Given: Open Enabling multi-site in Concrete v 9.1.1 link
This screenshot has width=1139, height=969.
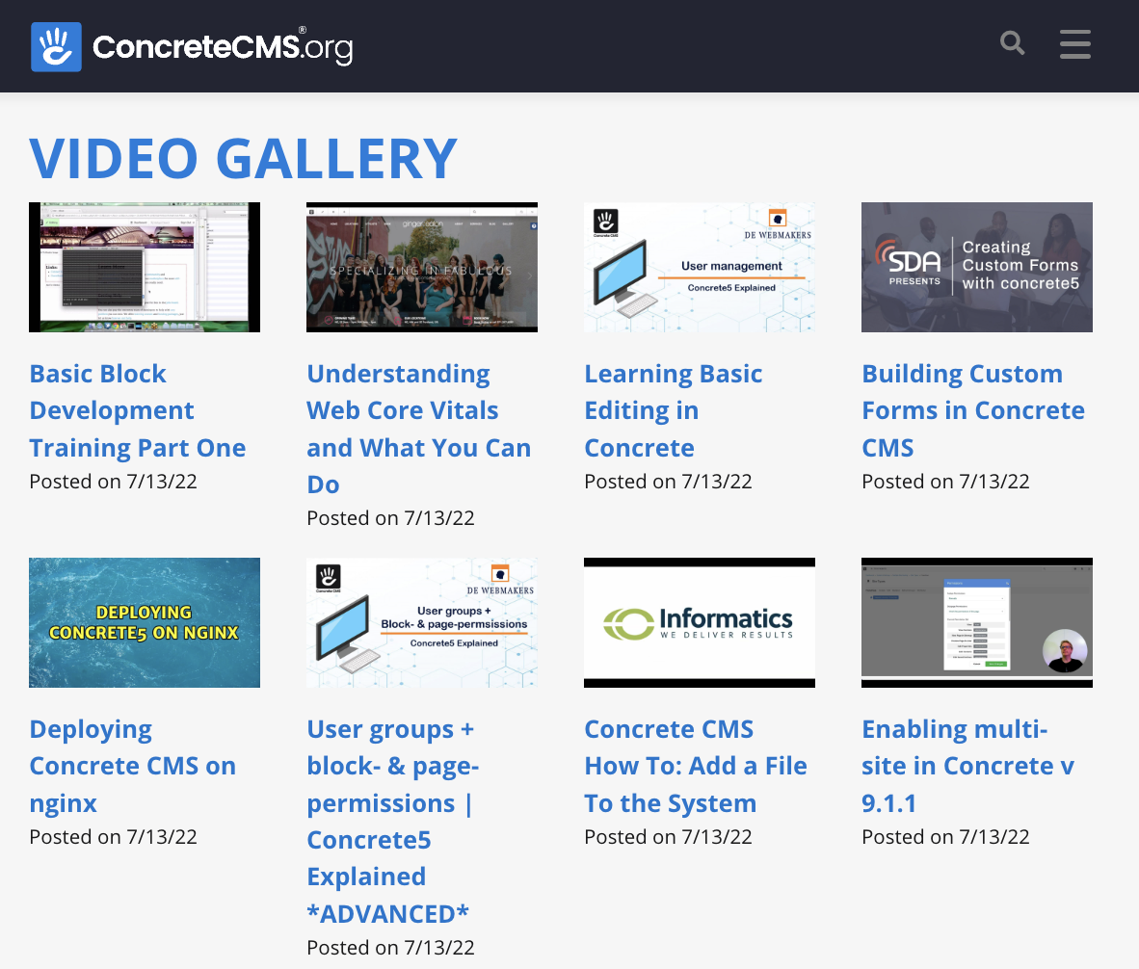Looking at the screenshot, I should click(x=967, y=766).
